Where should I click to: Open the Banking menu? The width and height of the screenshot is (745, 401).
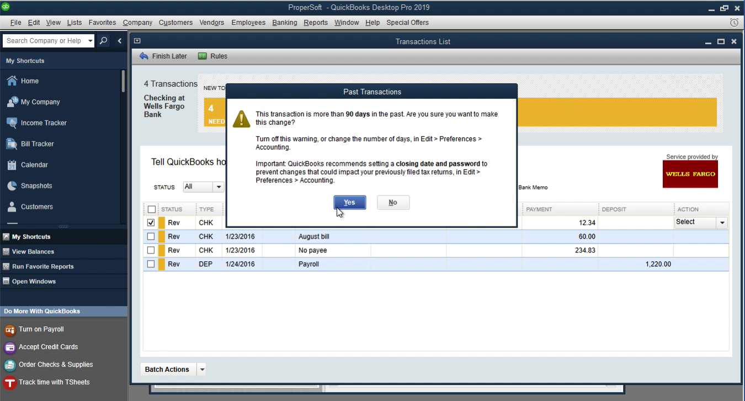point(285,23)
